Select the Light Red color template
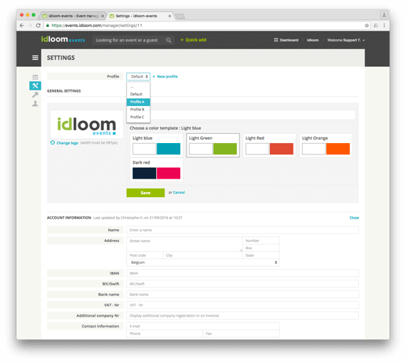The height and width of the screenshot is (363, 406). 269,145
